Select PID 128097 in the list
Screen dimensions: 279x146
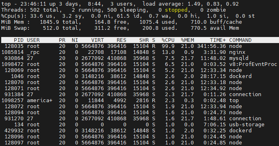point(14,143)
